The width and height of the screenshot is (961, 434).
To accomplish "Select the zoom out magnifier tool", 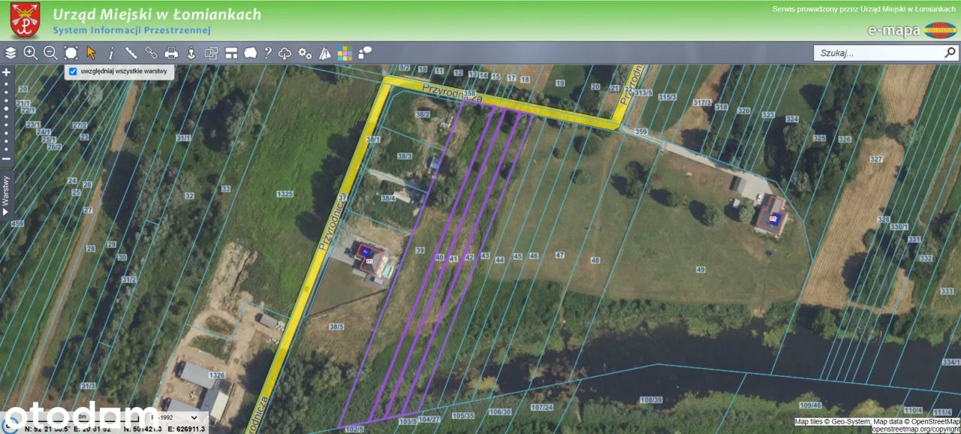I will (x=50, y=53).
